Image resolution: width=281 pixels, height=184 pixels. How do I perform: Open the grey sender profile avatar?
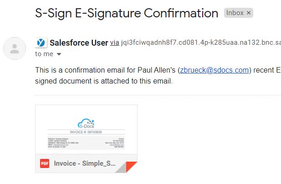click(x=15, y=48)
